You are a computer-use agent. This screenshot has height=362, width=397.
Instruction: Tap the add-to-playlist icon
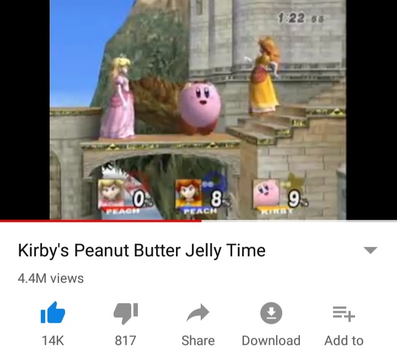pos(344,314)
